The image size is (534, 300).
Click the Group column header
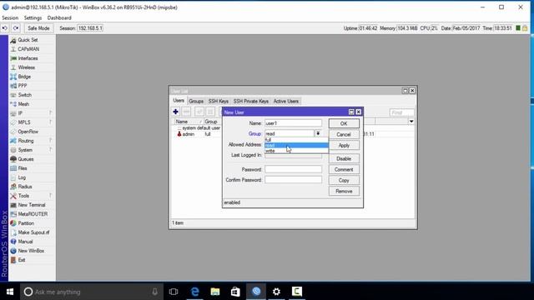(212, 122)
